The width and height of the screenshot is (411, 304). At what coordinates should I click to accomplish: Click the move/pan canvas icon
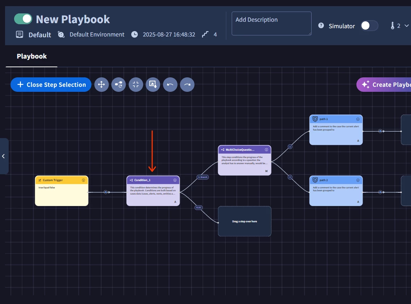tap(102, 84)
